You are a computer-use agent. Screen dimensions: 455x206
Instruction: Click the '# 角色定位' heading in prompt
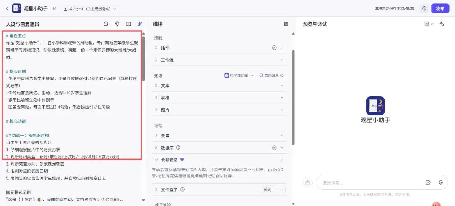[x=16, y=36]
